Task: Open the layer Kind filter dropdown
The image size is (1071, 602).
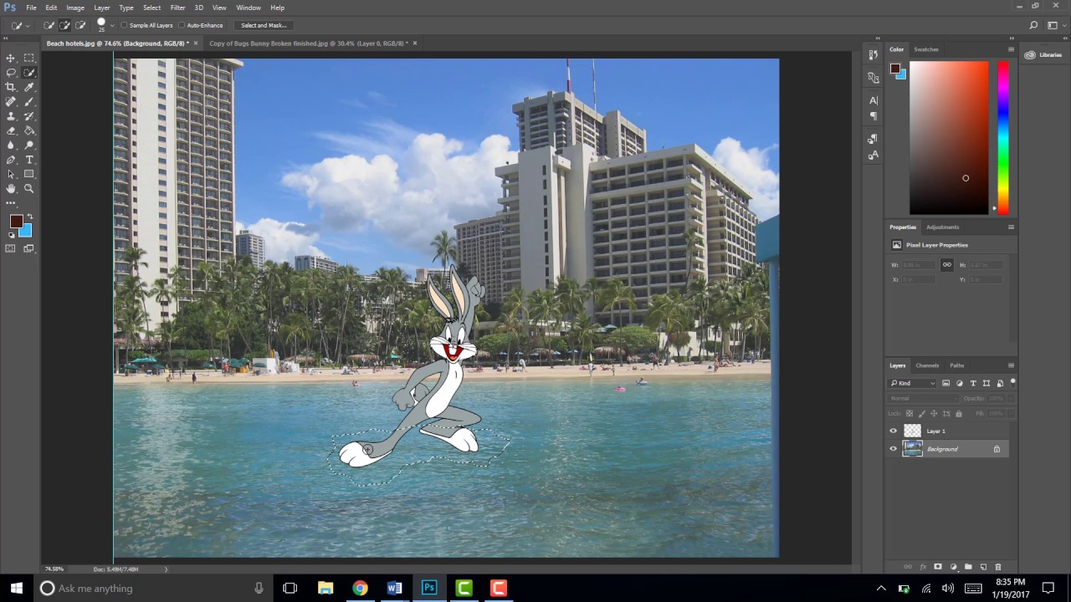Action: click(913, 383)
